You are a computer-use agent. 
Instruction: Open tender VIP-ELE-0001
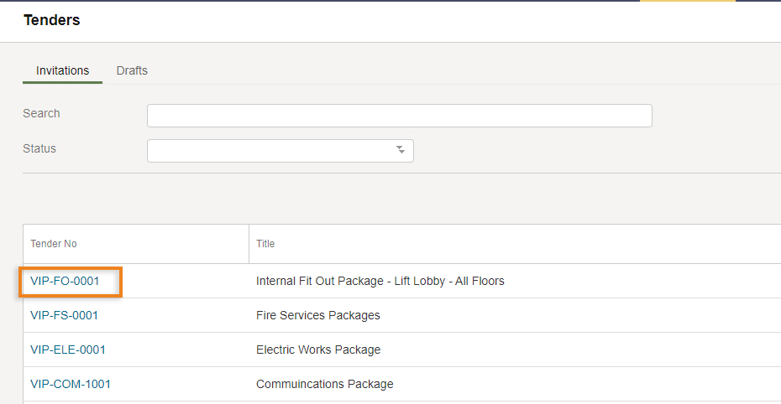coord(68,350)
